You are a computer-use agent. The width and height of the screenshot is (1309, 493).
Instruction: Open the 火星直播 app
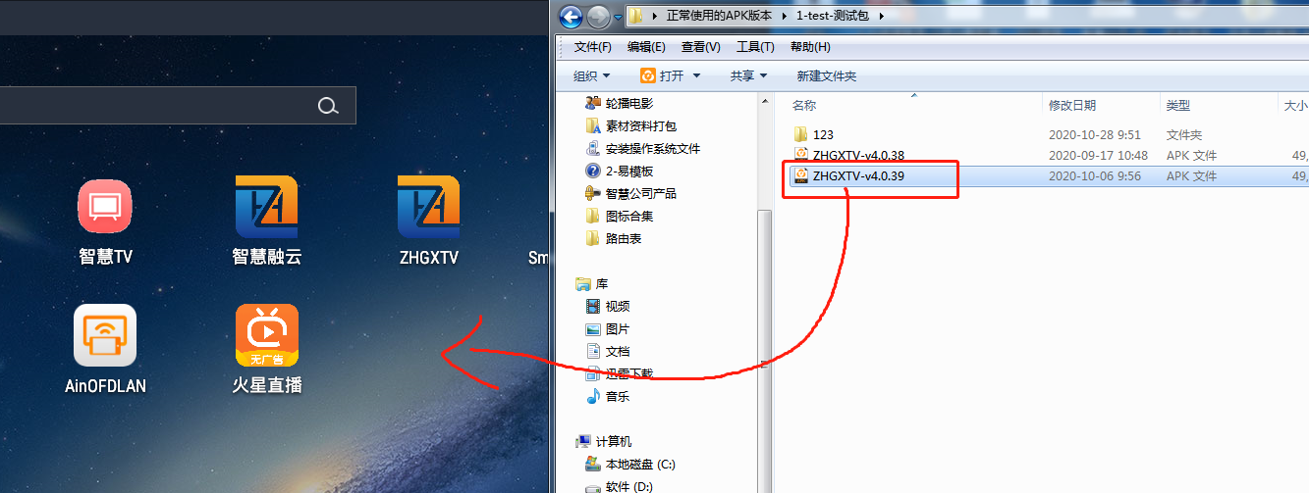(266, 335)
